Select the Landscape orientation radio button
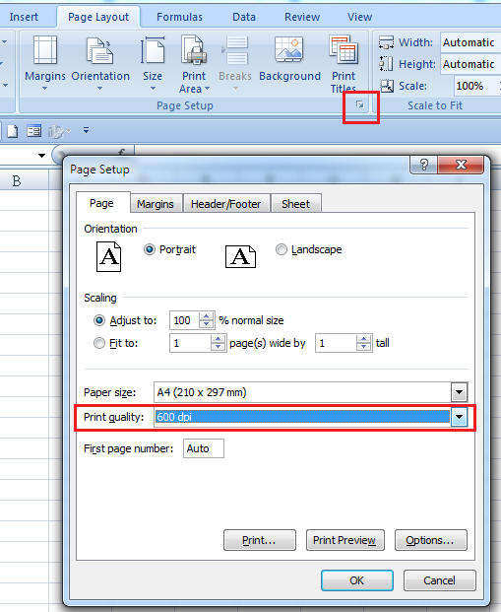Screen dimensions: 501x612 pyautogui.click(x=282, y=249)
